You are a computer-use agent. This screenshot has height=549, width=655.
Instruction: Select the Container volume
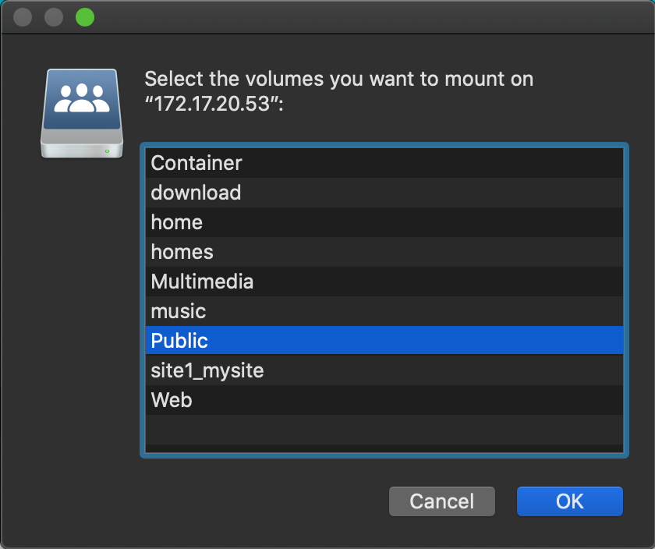(384, 163)
